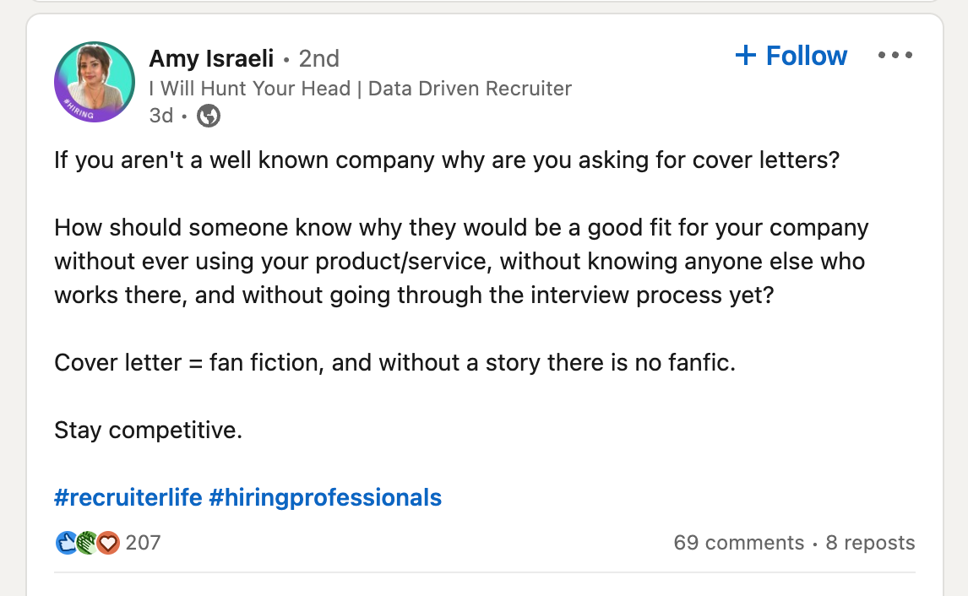
Task: Click the 3d post timestamp
Action: 160,116
